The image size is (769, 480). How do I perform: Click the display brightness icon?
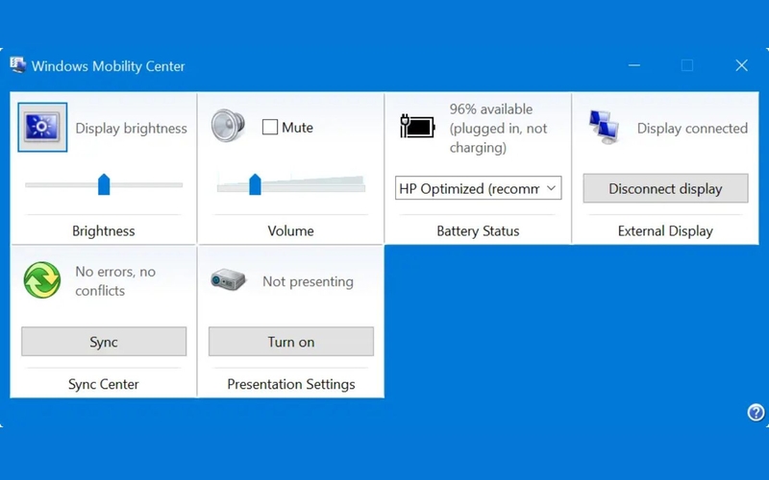pyautogui.click(x=42, y=128)
